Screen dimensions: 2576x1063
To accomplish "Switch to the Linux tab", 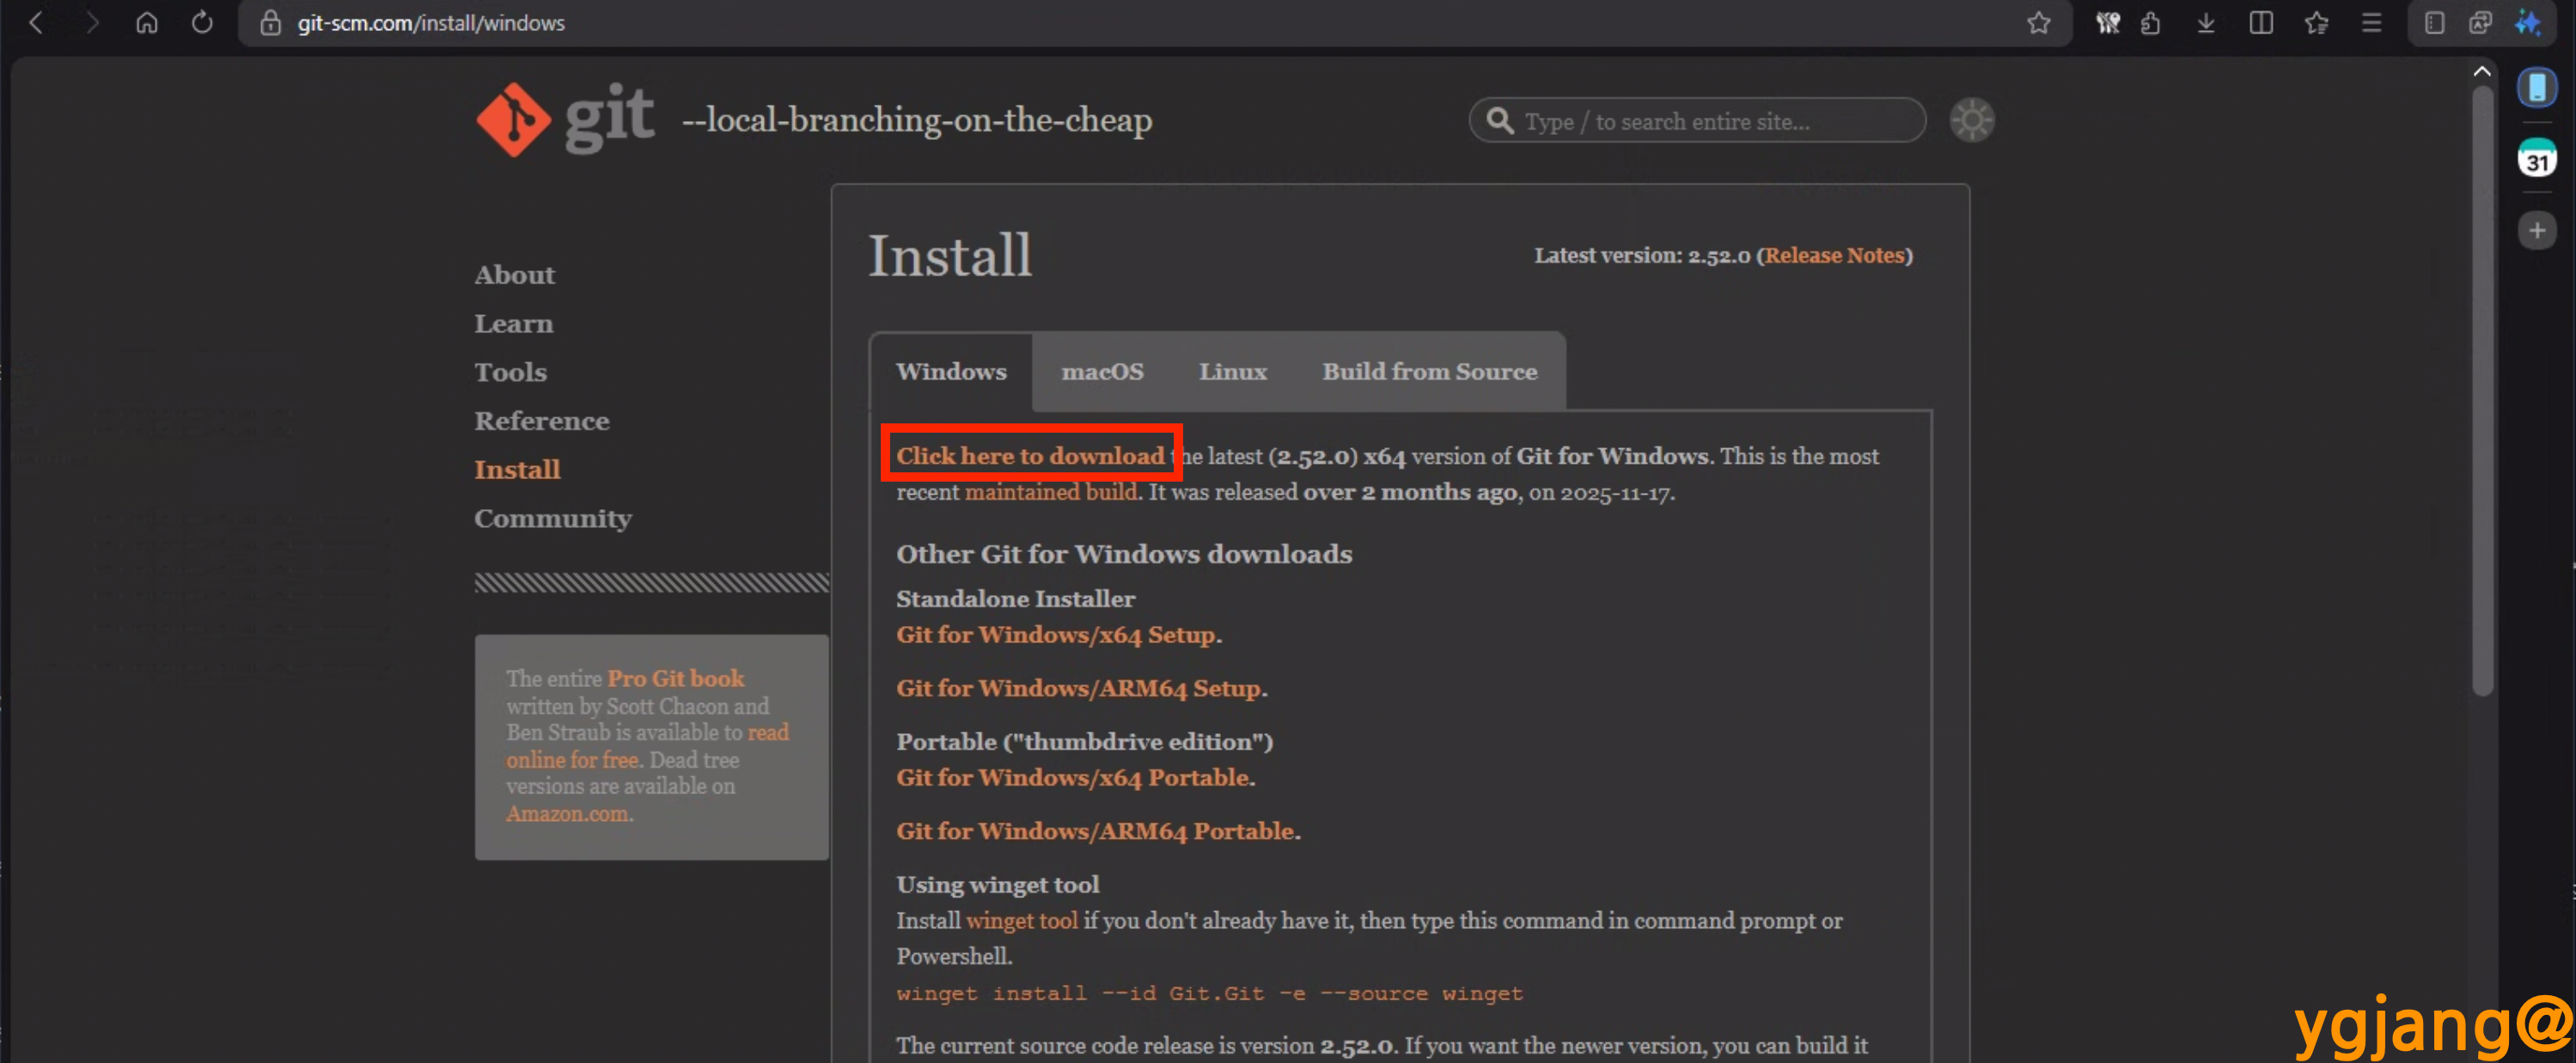I will pyautogui.click(x=1233, y=372).
